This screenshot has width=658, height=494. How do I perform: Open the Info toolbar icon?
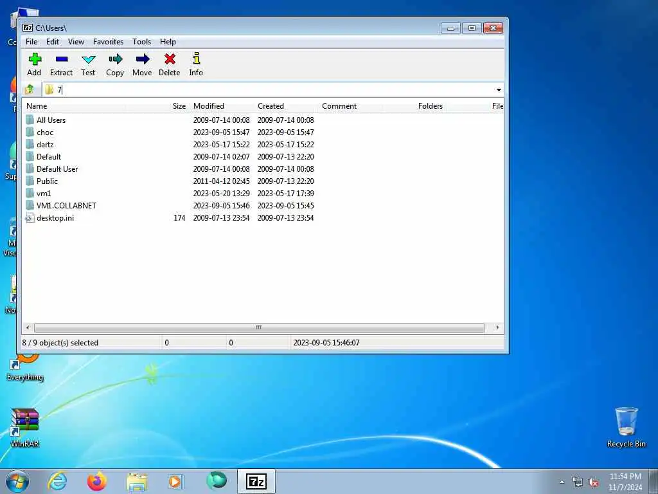[197, 59]
